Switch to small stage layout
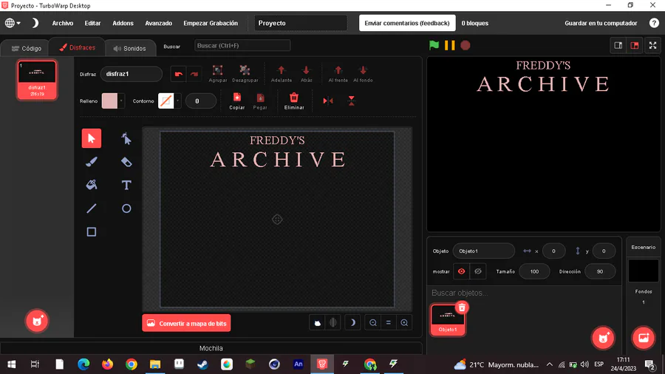 point(618,45)
